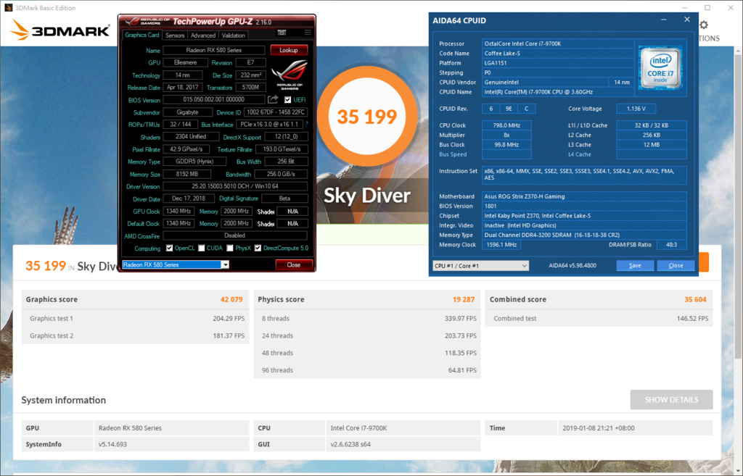Click the Memory Clock value 1596.1 MHz
Screen dimensions: 743x476
click(x=501, y=245)
